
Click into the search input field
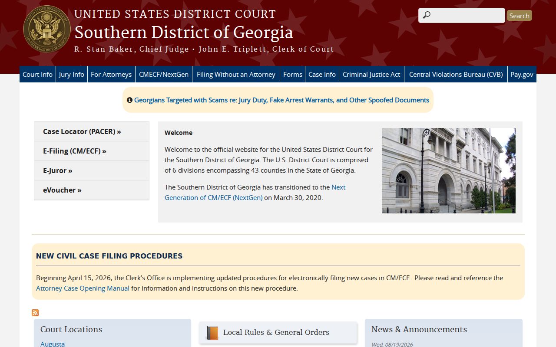[x=461, y=15]
